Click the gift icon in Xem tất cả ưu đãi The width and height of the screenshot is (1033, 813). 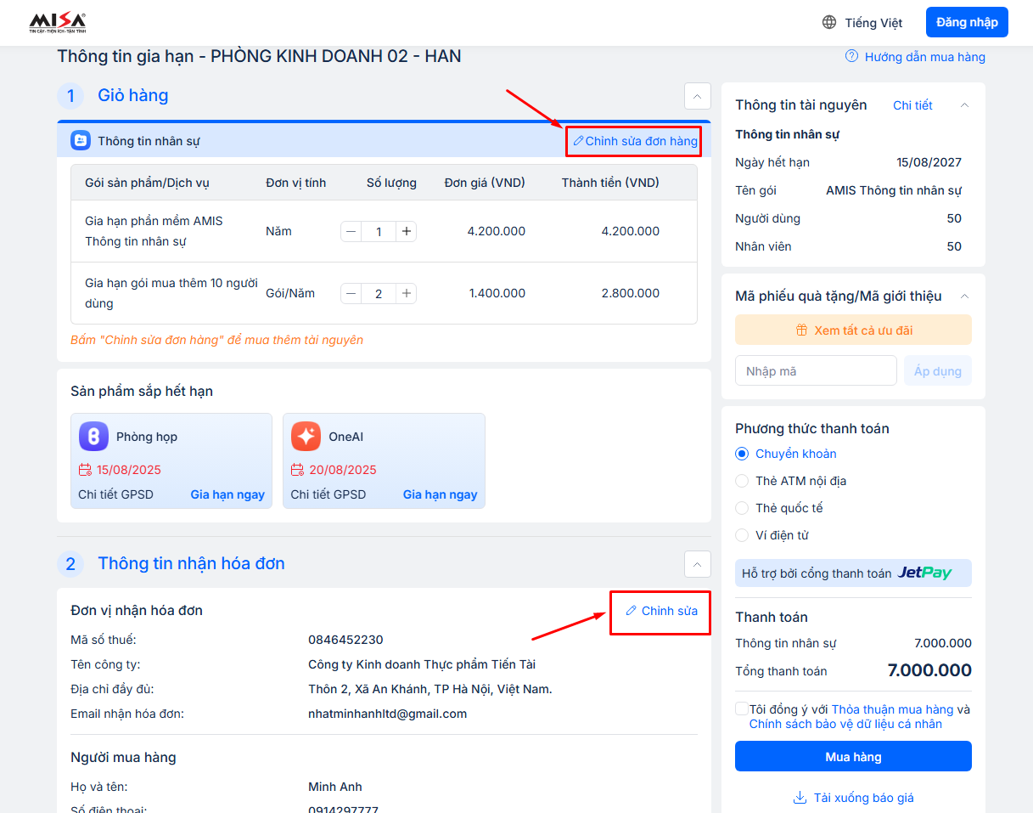801,330
